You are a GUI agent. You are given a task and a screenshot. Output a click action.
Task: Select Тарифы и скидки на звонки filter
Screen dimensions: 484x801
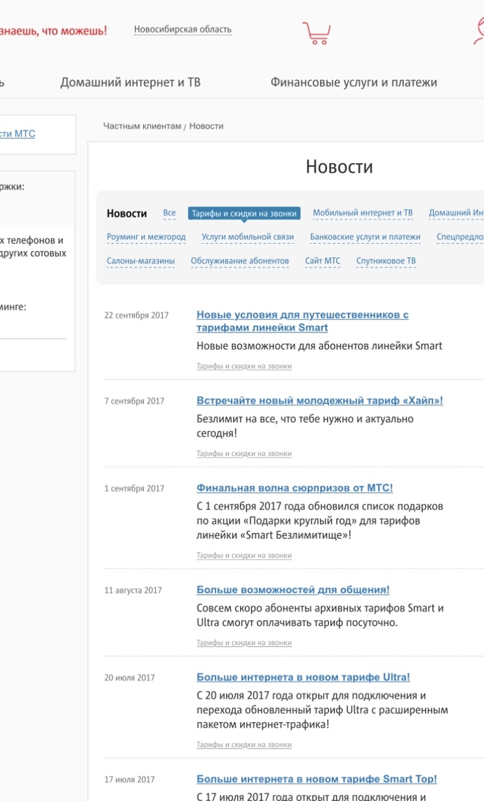[x=244, y=214]
